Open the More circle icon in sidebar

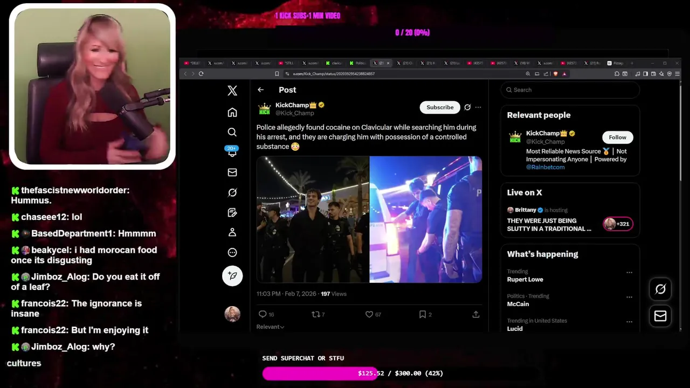coord(232,252)
